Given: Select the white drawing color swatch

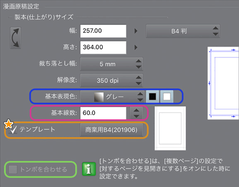Looking at the screenshot, I should tap(167, 97).
